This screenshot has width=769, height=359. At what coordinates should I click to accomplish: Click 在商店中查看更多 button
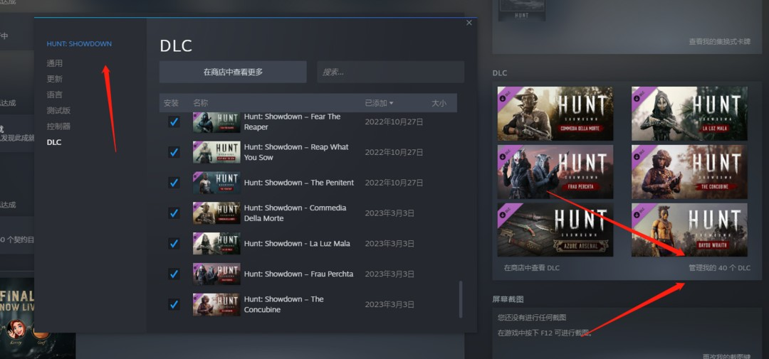233,72
